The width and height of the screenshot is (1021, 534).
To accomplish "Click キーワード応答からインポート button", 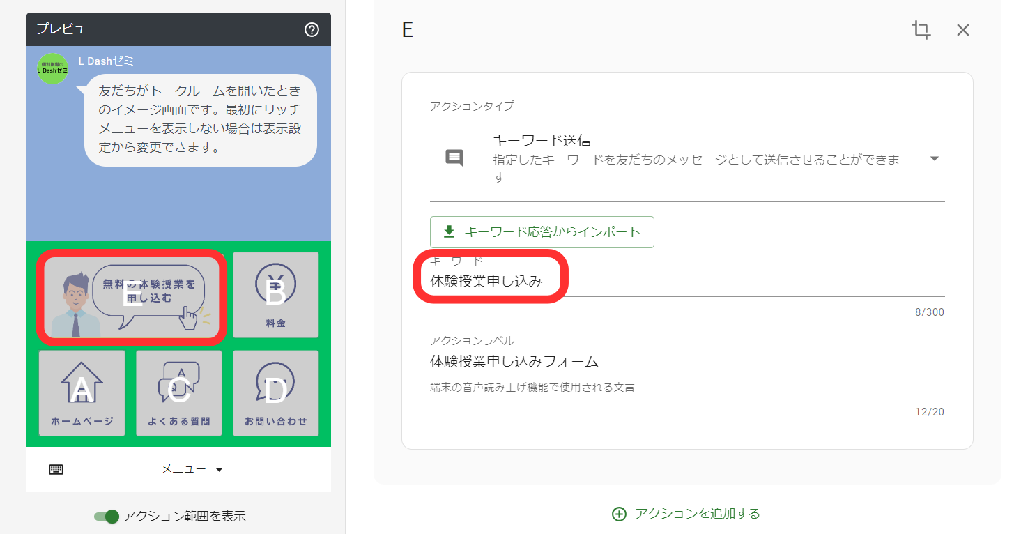I will (x=542, y=231).
